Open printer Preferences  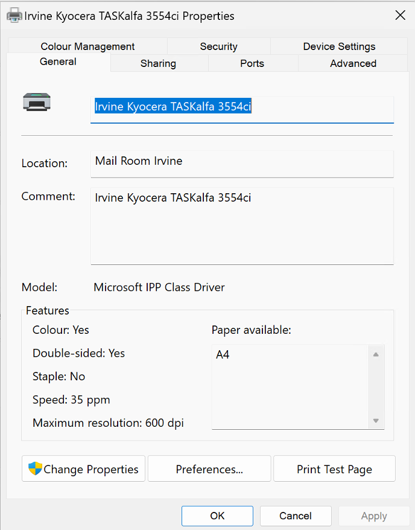pyautogui.click(x=209, y=468)
